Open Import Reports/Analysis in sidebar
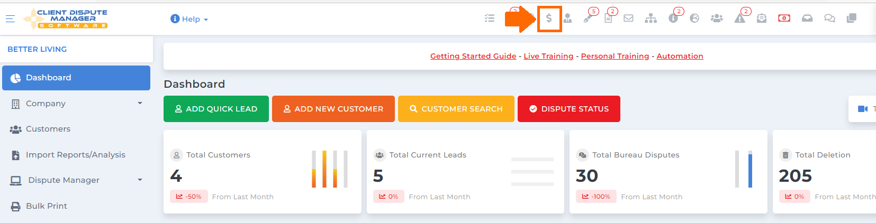 tap(76, 155)
